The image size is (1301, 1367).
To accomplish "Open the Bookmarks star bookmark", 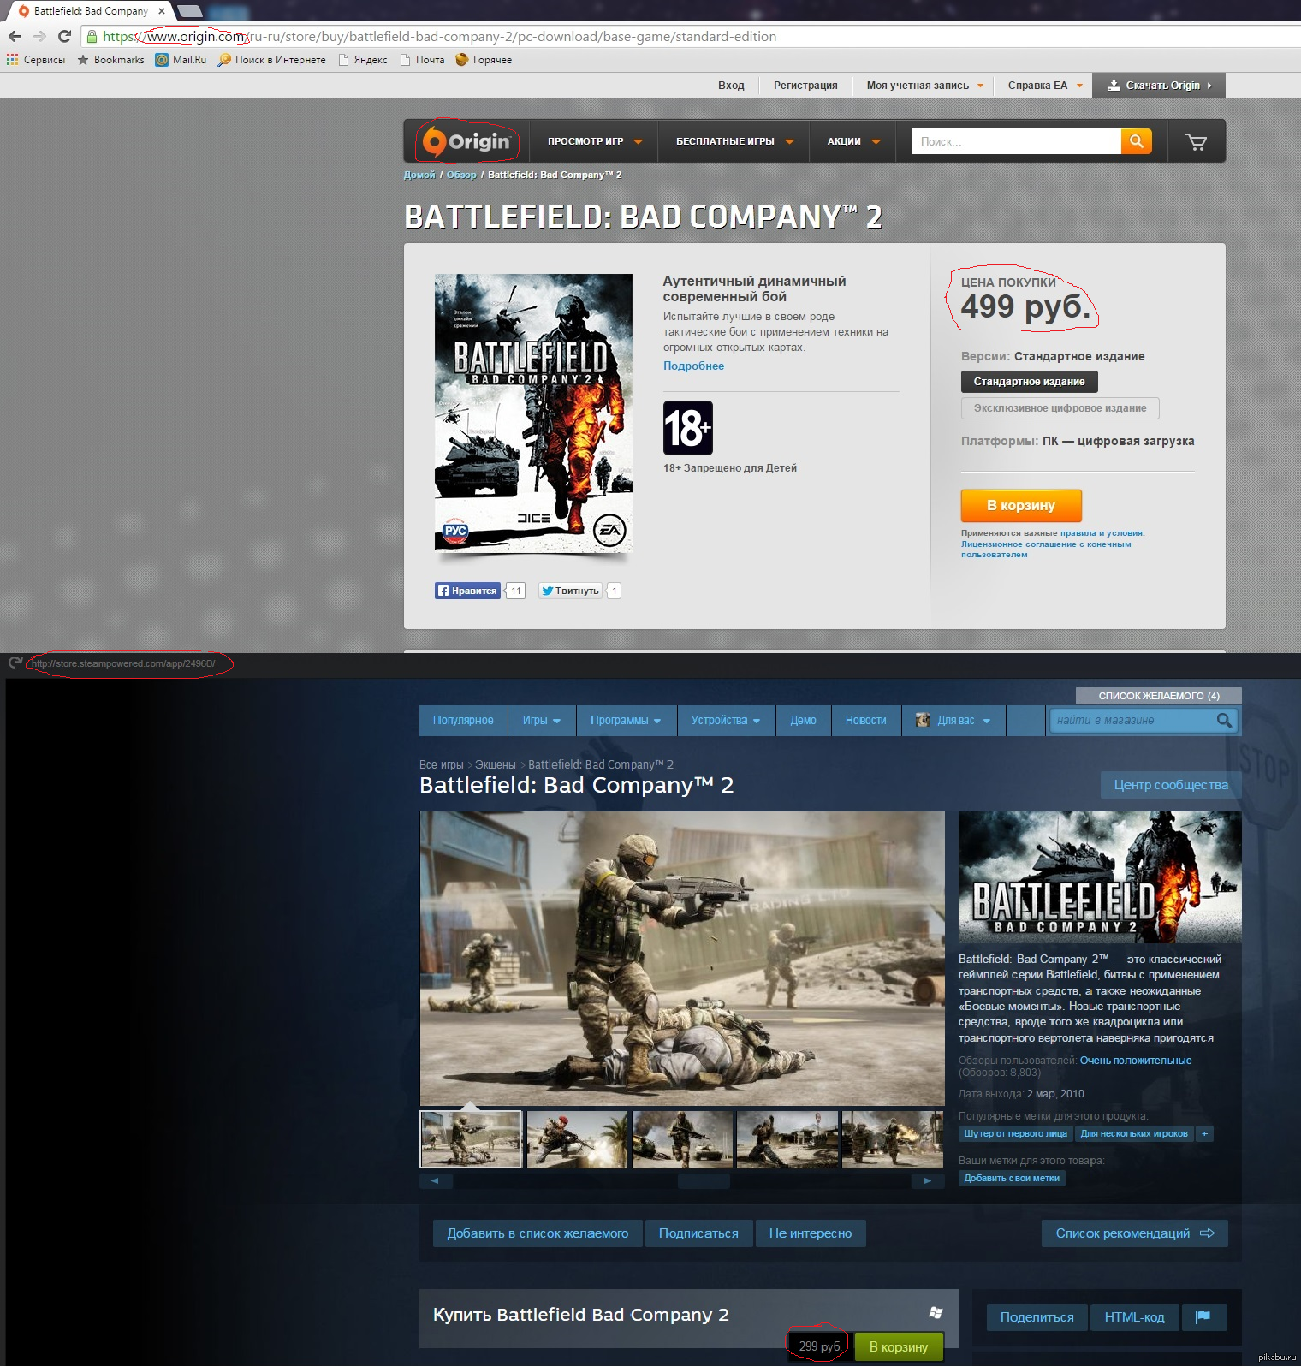I will pos(110,60).
